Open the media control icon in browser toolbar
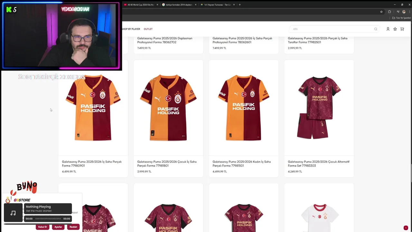This screenshot has height=232, width=412. (x=398, y=12)
